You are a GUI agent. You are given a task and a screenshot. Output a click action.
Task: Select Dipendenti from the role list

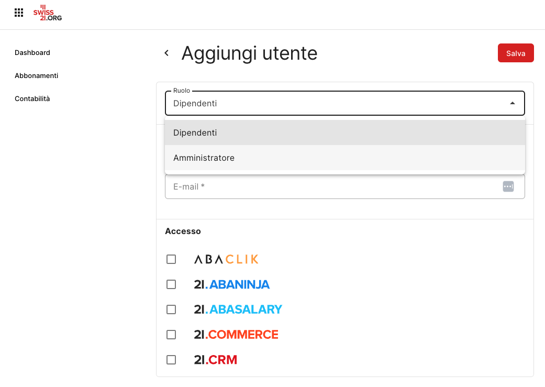pos(345,132)
